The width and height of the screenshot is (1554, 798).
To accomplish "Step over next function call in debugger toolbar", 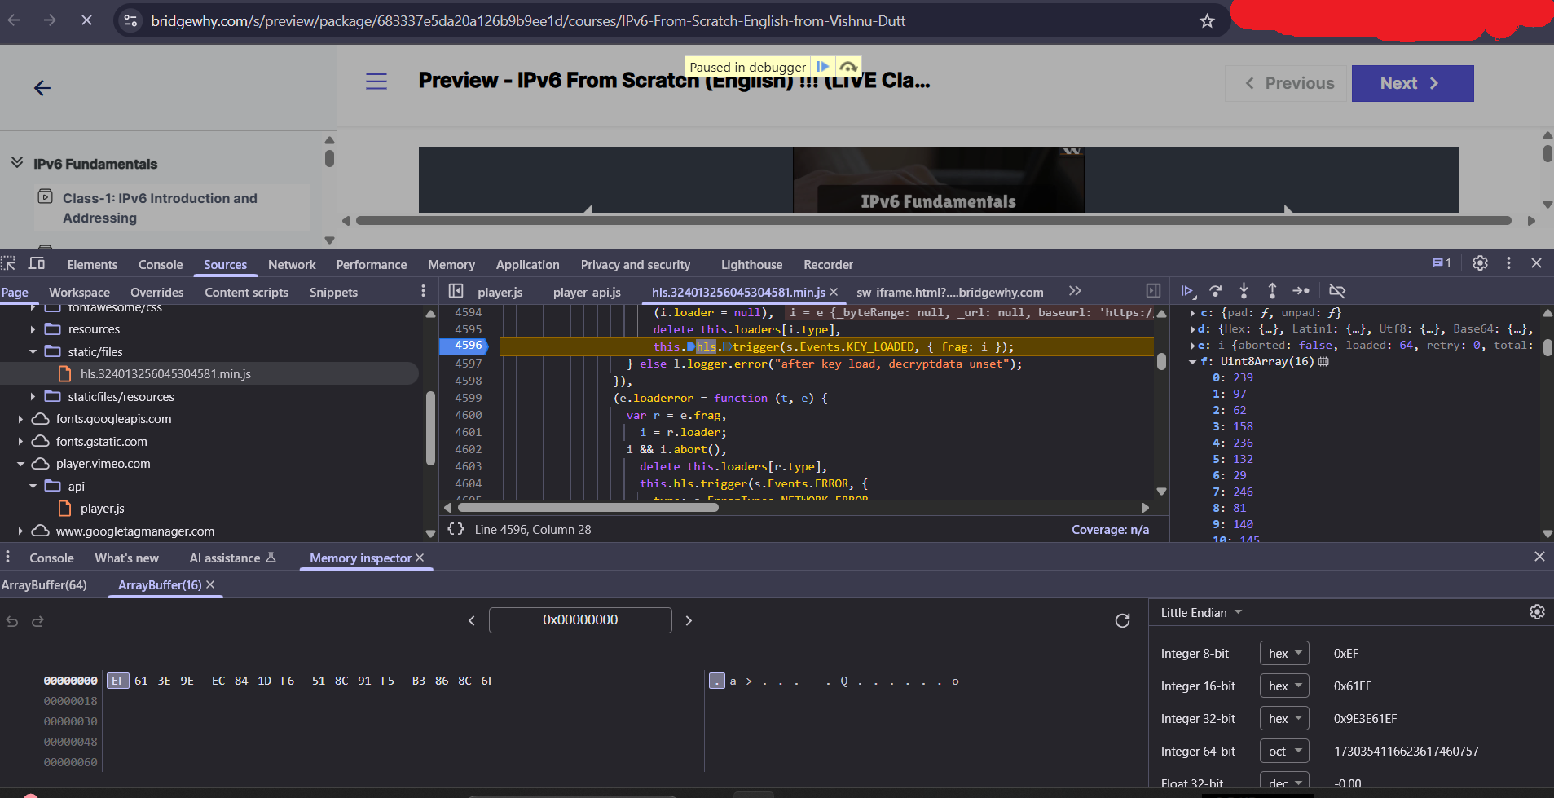I will 1216,291.
